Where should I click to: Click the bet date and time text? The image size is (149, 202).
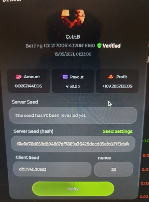[x=73, y=54]
